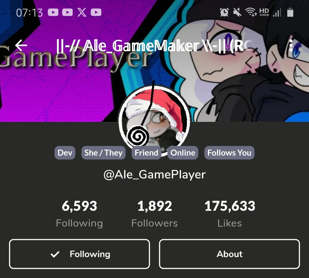Tap the last YouTube notification icon

[96, 12]
